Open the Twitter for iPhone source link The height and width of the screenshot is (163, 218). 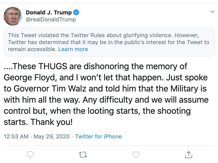[98, 136]
